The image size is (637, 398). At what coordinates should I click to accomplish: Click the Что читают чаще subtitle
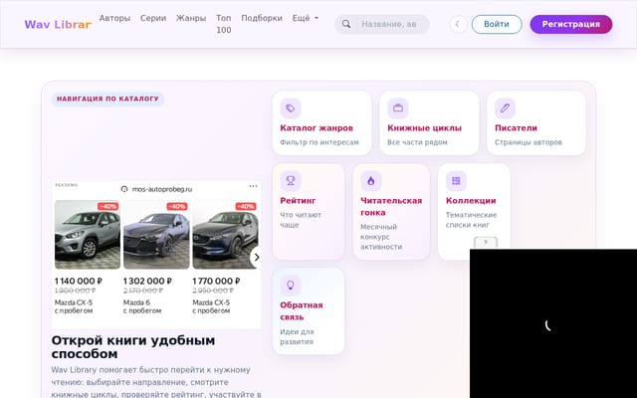(x=301, y=220)
